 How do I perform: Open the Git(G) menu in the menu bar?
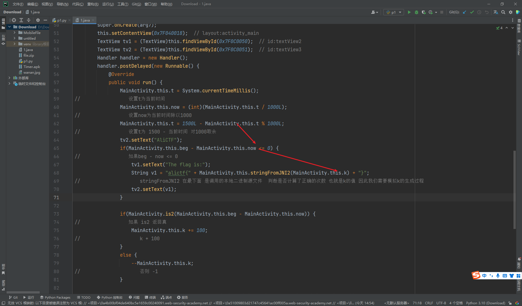(x=136, y=4)
